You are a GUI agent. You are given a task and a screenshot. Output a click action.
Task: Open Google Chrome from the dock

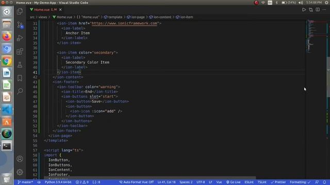coord(7,61)
